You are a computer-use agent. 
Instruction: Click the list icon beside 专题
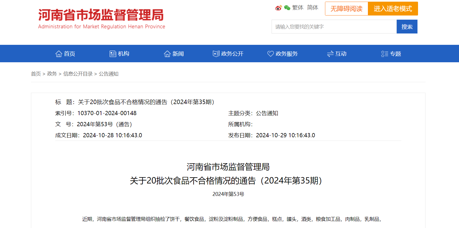pyautogui.click(x=385, y=54)
